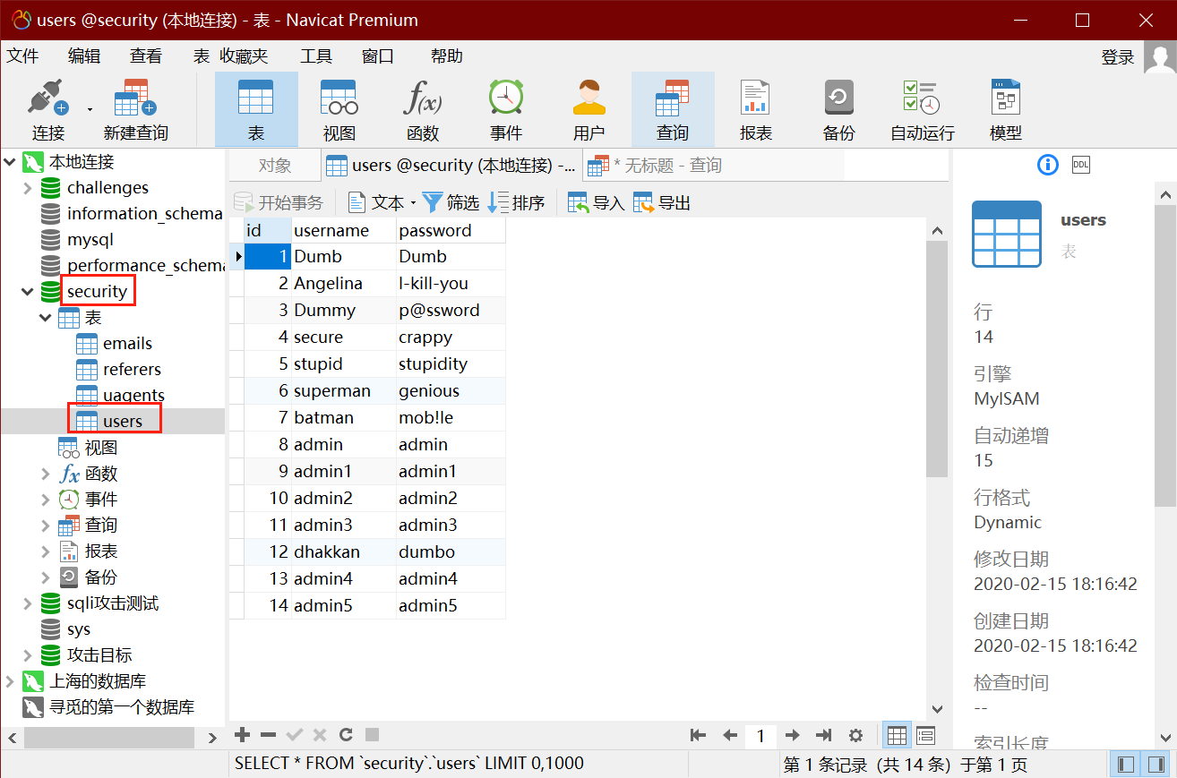Click the 用户 toolbar button
The width and height of the screenshot is (1177, 778).
point(588,110)
